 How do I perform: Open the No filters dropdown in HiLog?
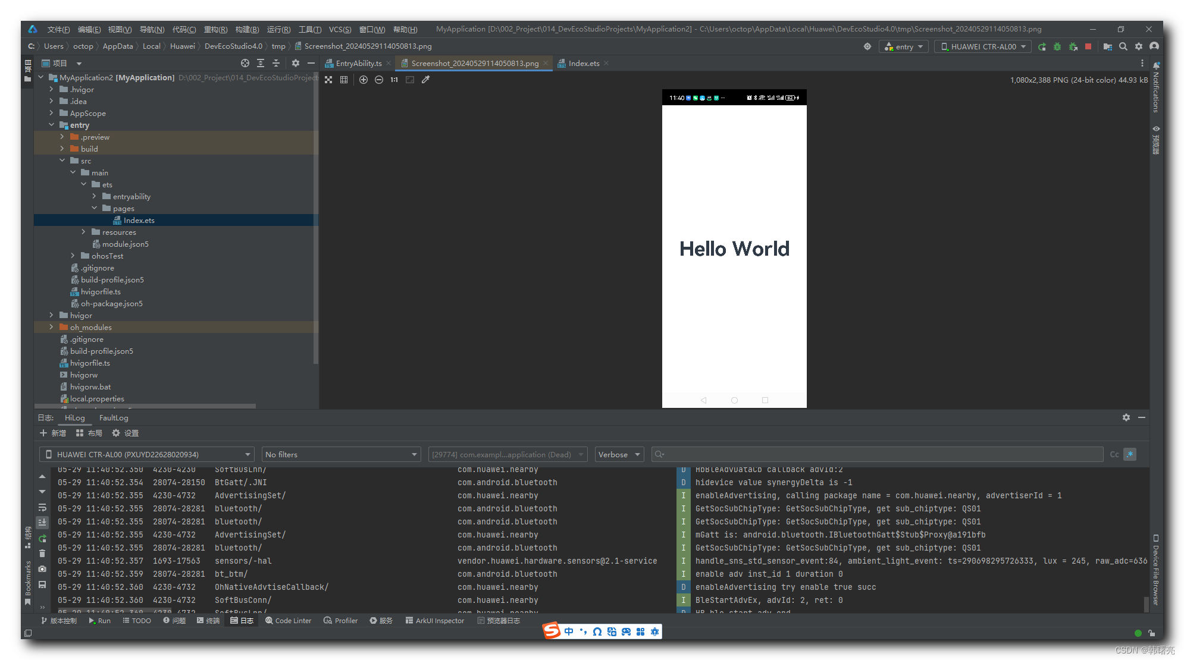pos(341,454)
